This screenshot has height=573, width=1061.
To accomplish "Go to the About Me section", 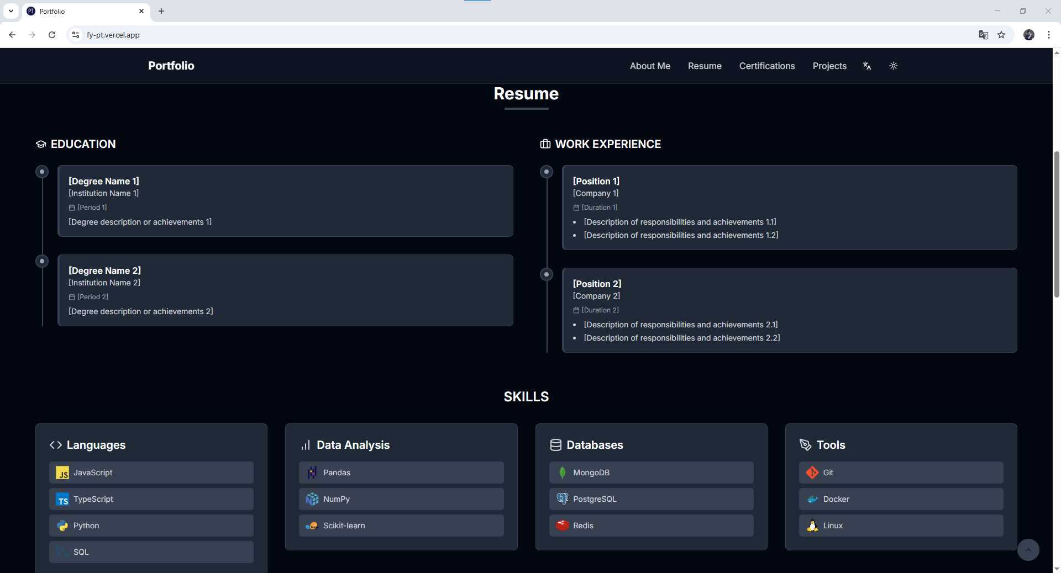I will point(650,66).
